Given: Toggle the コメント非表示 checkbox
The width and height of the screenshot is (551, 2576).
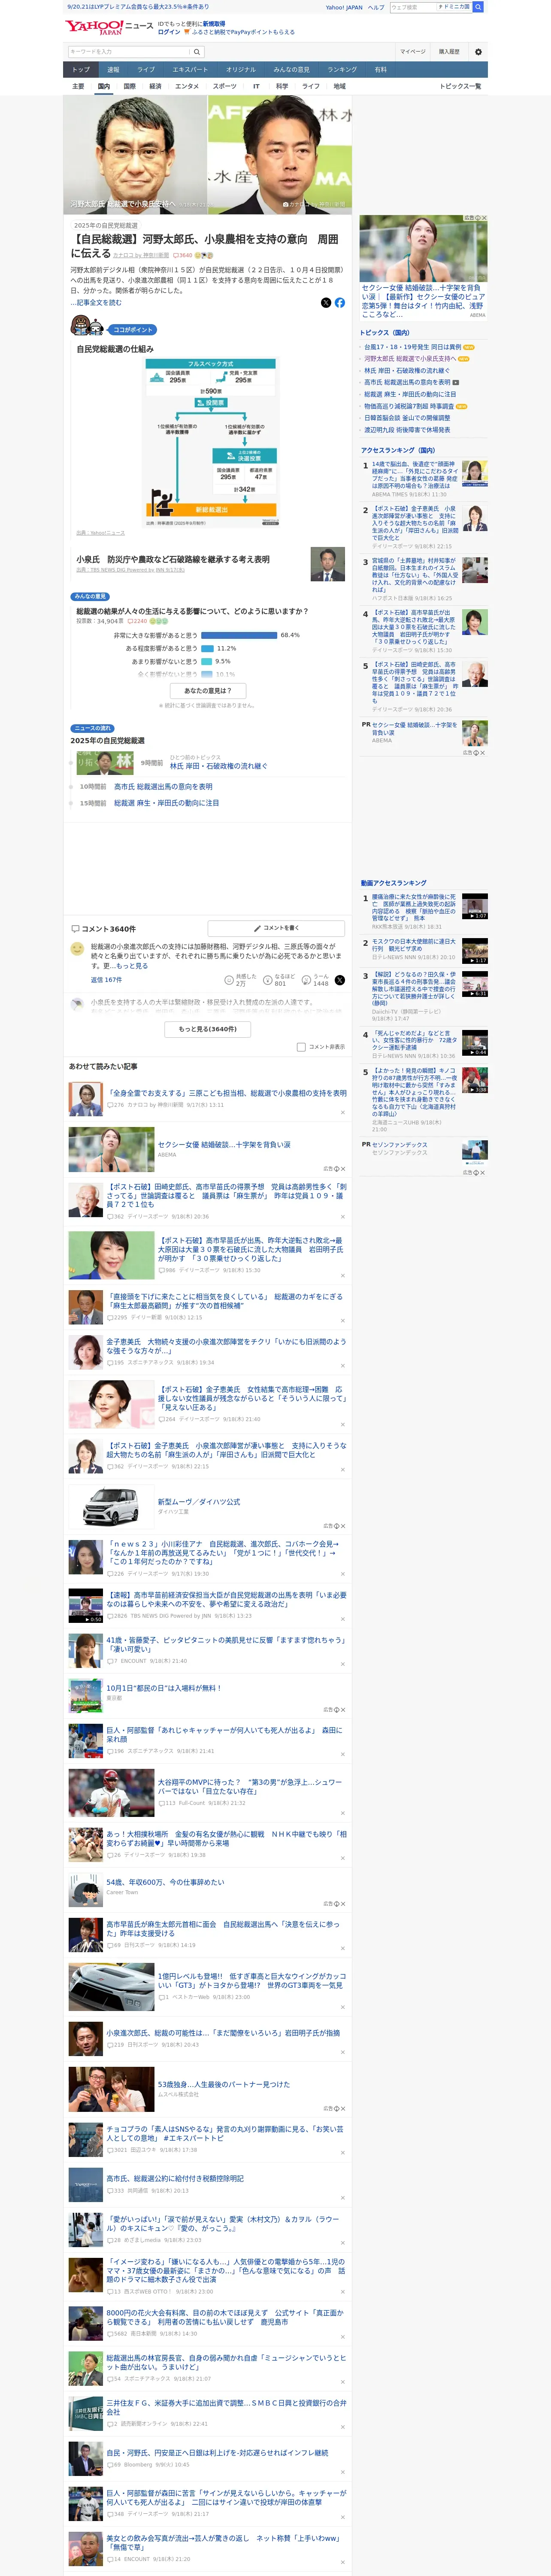Looking at the screenshot, I should (x=301, y=1047).
